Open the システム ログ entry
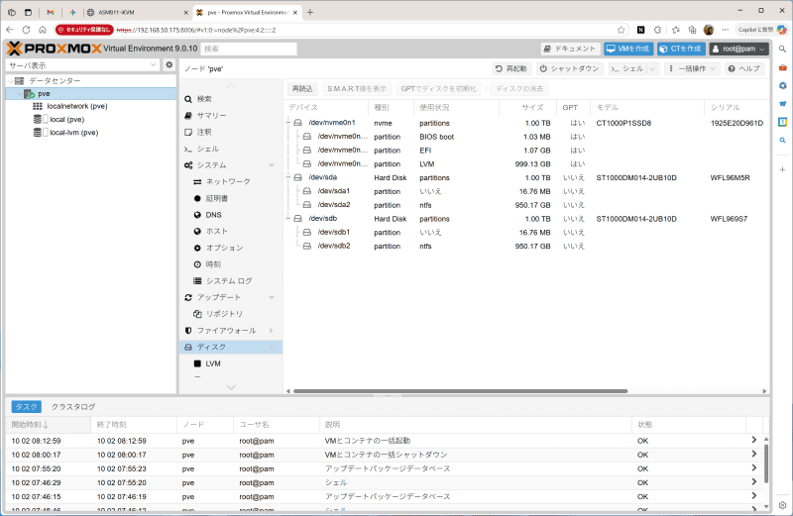Image resolution: width=793 pixels, height=516 pixels. pos(229,280)
